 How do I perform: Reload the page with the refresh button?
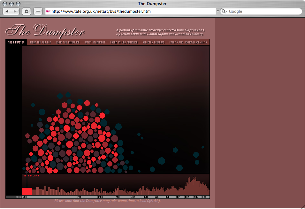[26, 11]
